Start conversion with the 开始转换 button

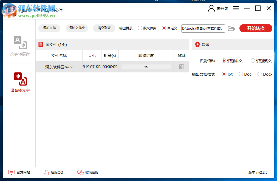[x=256, y=28]
